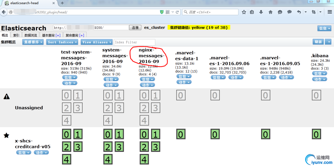
Task: Switch to the 复合查询 tab
Action: pyautogui.click(x=75, y=35)
